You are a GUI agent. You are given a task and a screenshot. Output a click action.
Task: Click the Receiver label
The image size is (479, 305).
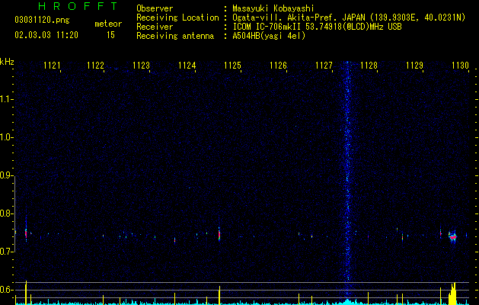(155, 27)
